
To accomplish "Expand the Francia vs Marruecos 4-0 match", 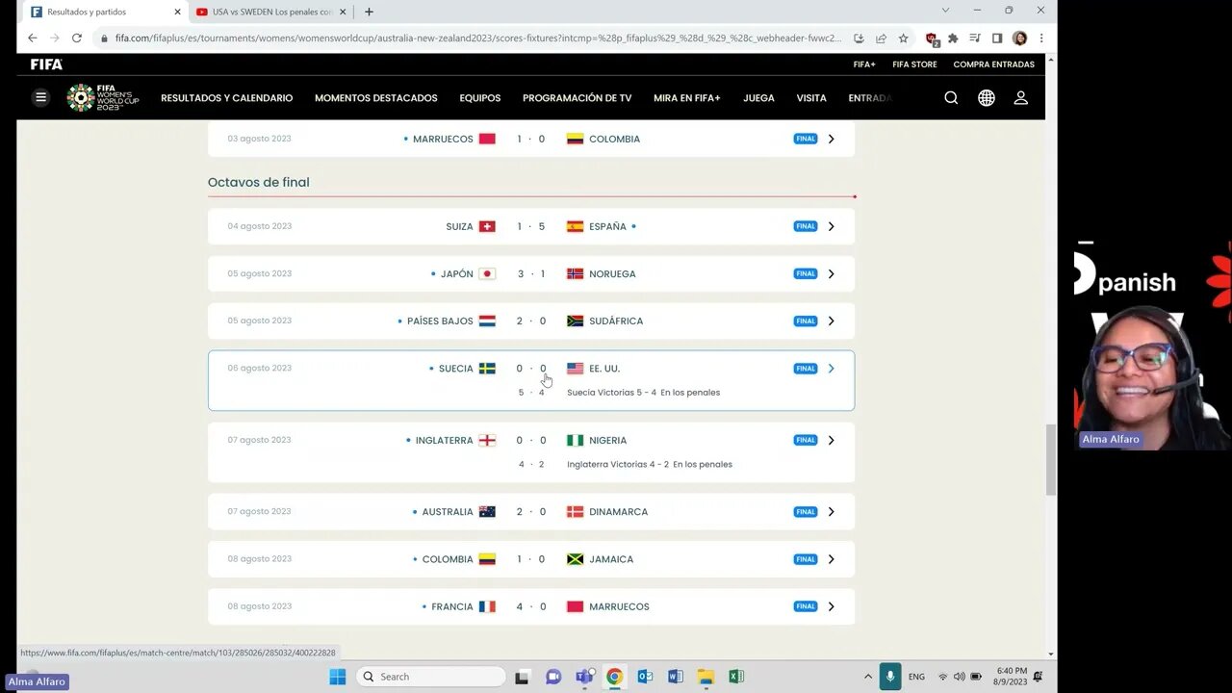I will [832, 606].
